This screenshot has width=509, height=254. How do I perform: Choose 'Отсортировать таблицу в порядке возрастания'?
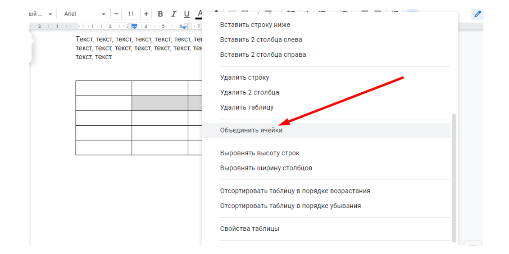tap(295, 191)
